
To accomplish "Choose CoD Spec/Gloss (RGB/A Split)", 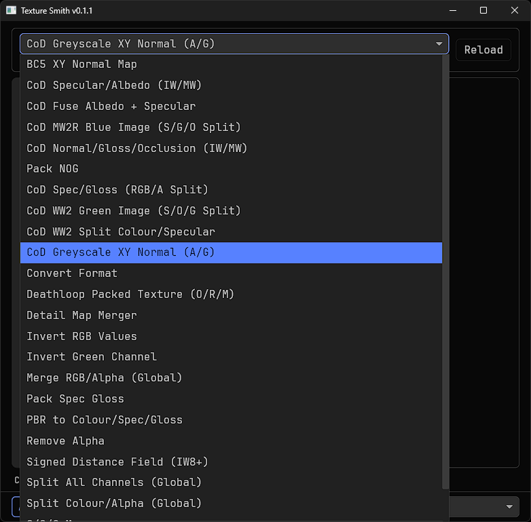I will pos(232,190).
